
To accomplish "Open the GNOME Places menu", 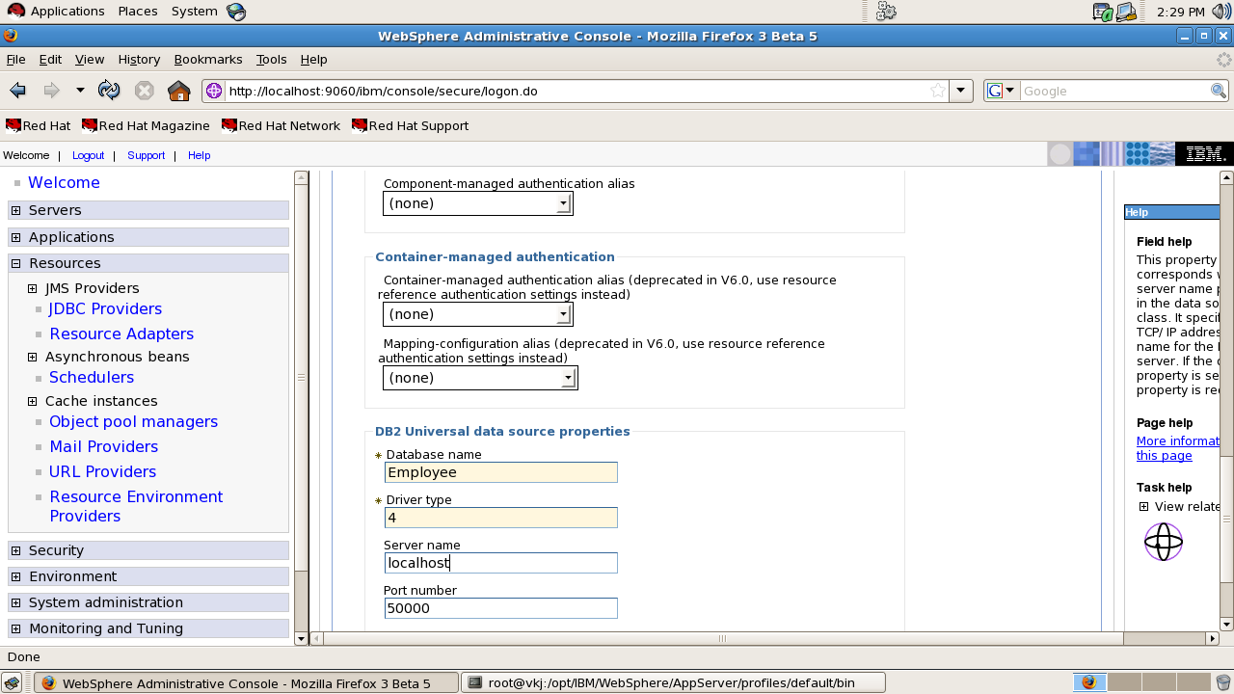I will [138, 12].
